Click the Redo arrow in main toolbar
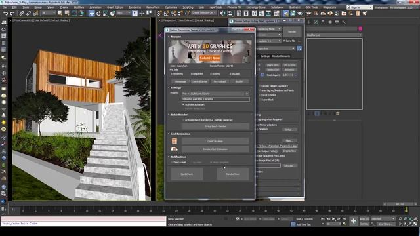 pyautogui.click(x=12, y=13)
